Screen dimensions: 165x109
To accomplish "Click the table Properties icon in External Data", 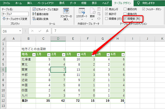I will pyautogui.click(x=99, y=9).
